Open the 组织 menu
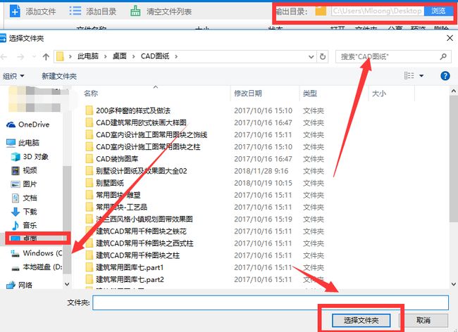The image size is (458, 332). click(x=13, y=76)
